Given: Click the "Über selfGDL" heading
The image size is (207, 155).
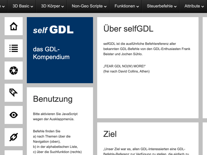Looking at the screenshot, I should pyautogui.click(x=128, y=29).
